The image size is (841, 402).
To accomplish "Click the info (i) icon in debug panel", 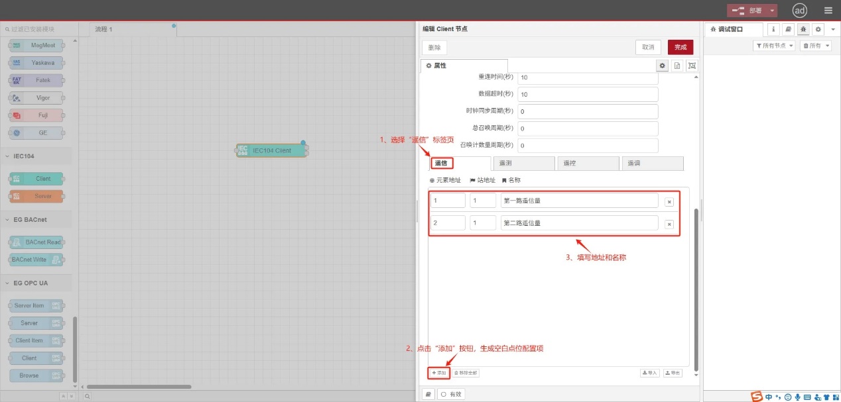I will pyautogui.click(x=773, y=29).
